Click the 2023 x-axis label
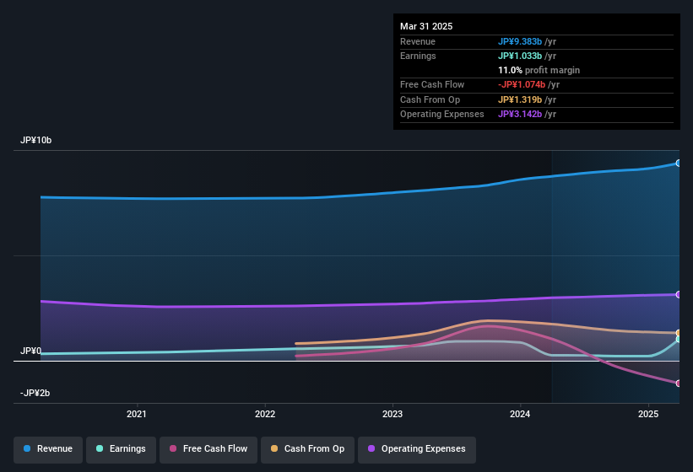Screen dimensions: 693x472 pyautogui.click(x=393, y=414)
